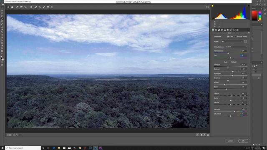
Task: Click the Clarity slider handle
Action: pyautogui.click(x=231, y=100)
